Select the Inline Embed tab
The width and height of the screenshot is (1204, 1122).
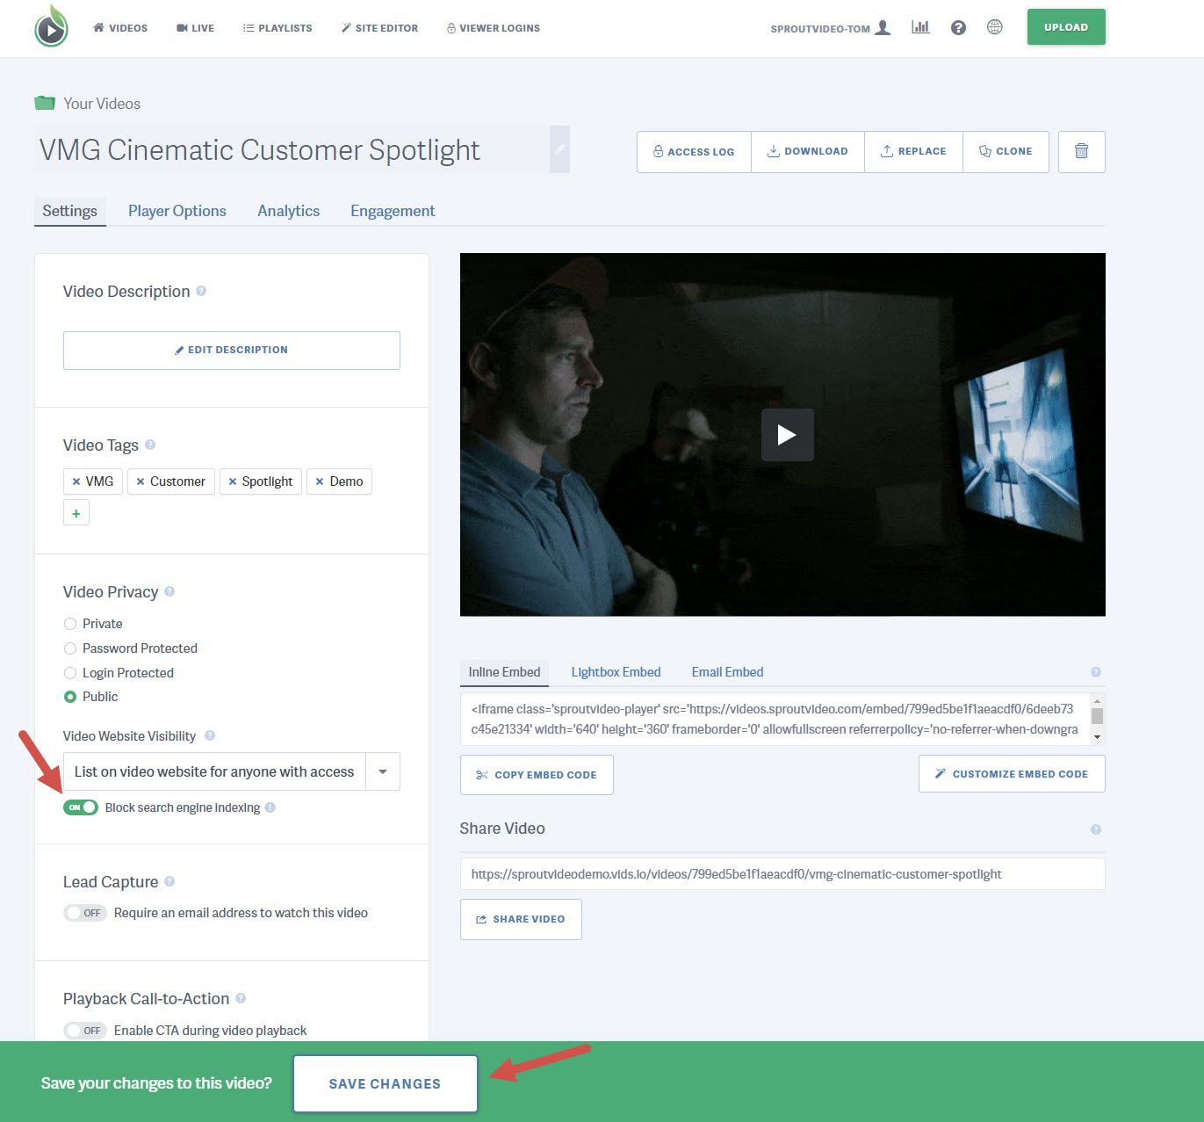[505, 672]
